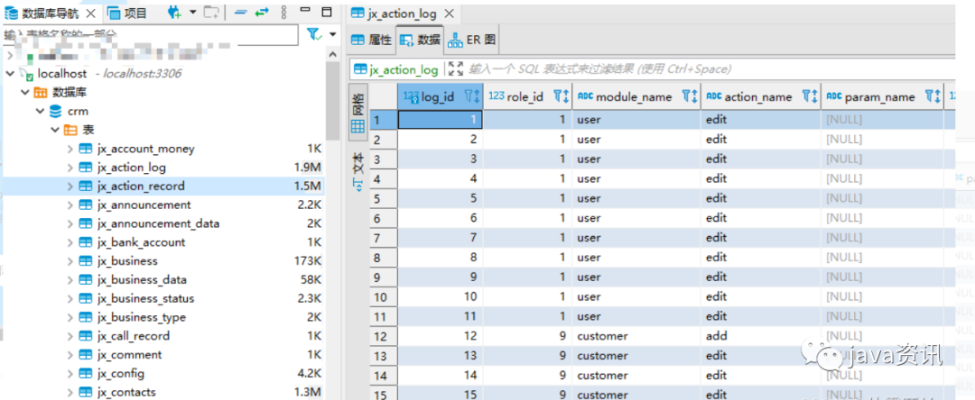This screenshot has height=400, width=975.
Task: Click the collapse all icon in navigator
Action: click(240, 13)
